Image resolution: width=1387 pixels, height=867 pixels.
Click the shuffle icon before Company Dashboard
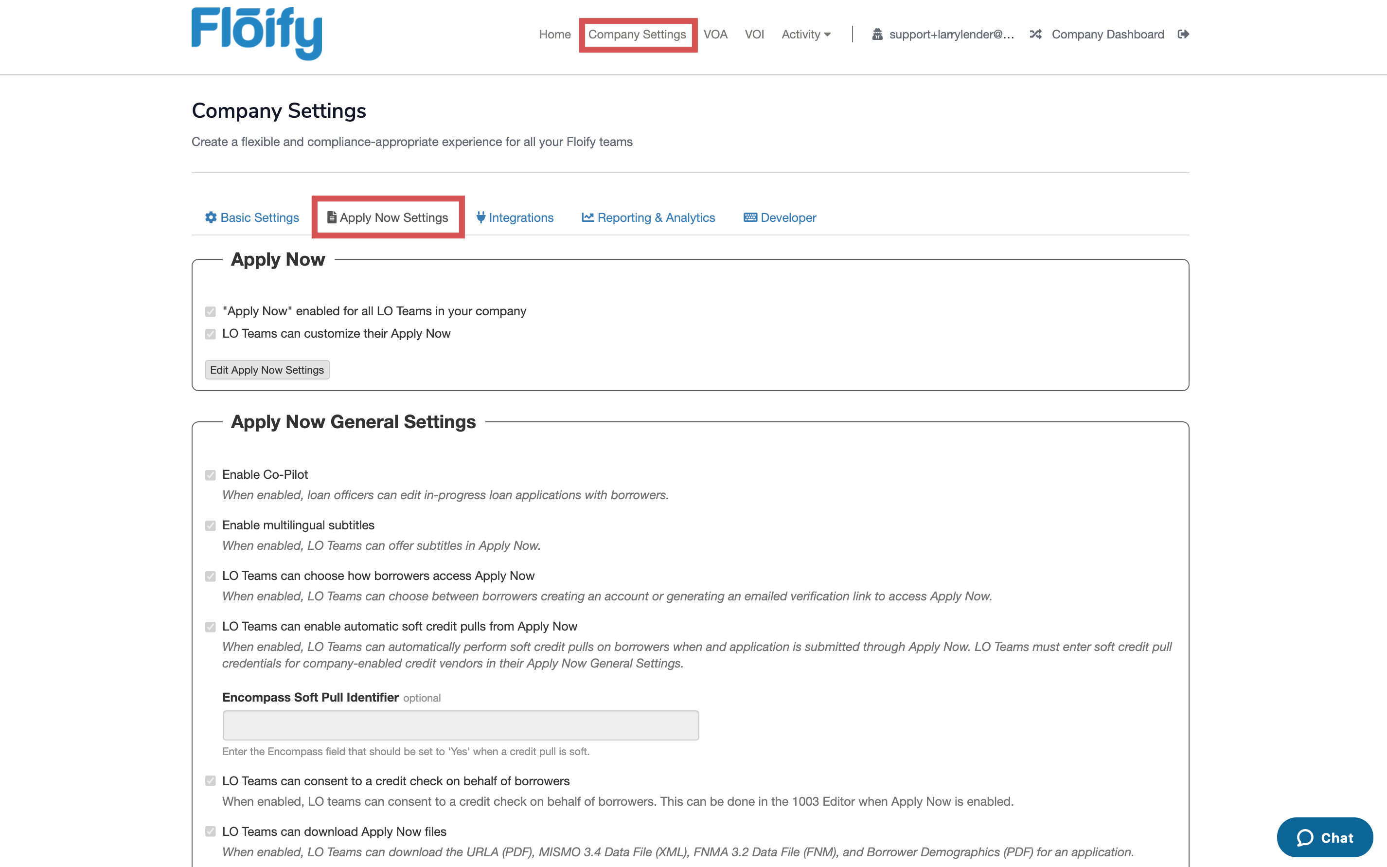1035,35
